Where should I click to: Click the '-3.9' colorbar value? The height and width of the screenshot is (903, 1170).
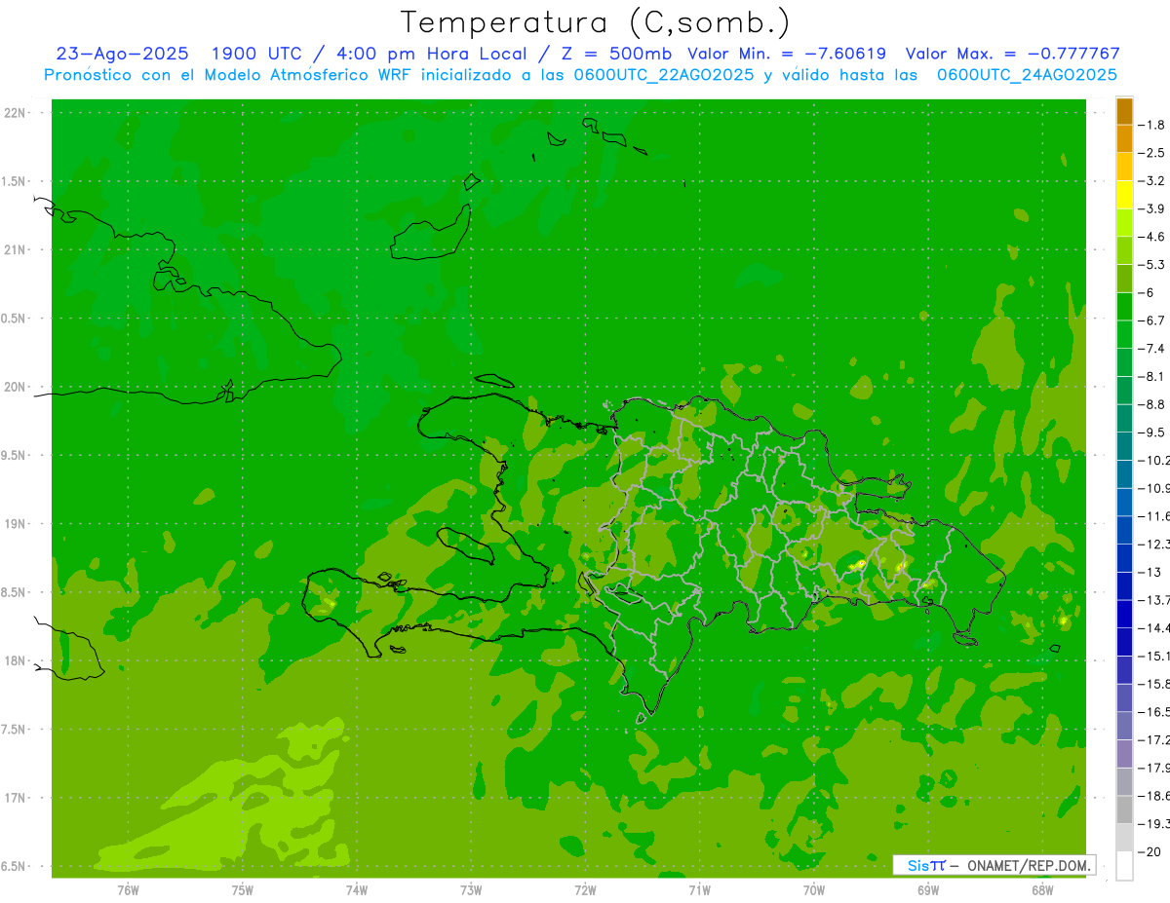click(1150, 208)
